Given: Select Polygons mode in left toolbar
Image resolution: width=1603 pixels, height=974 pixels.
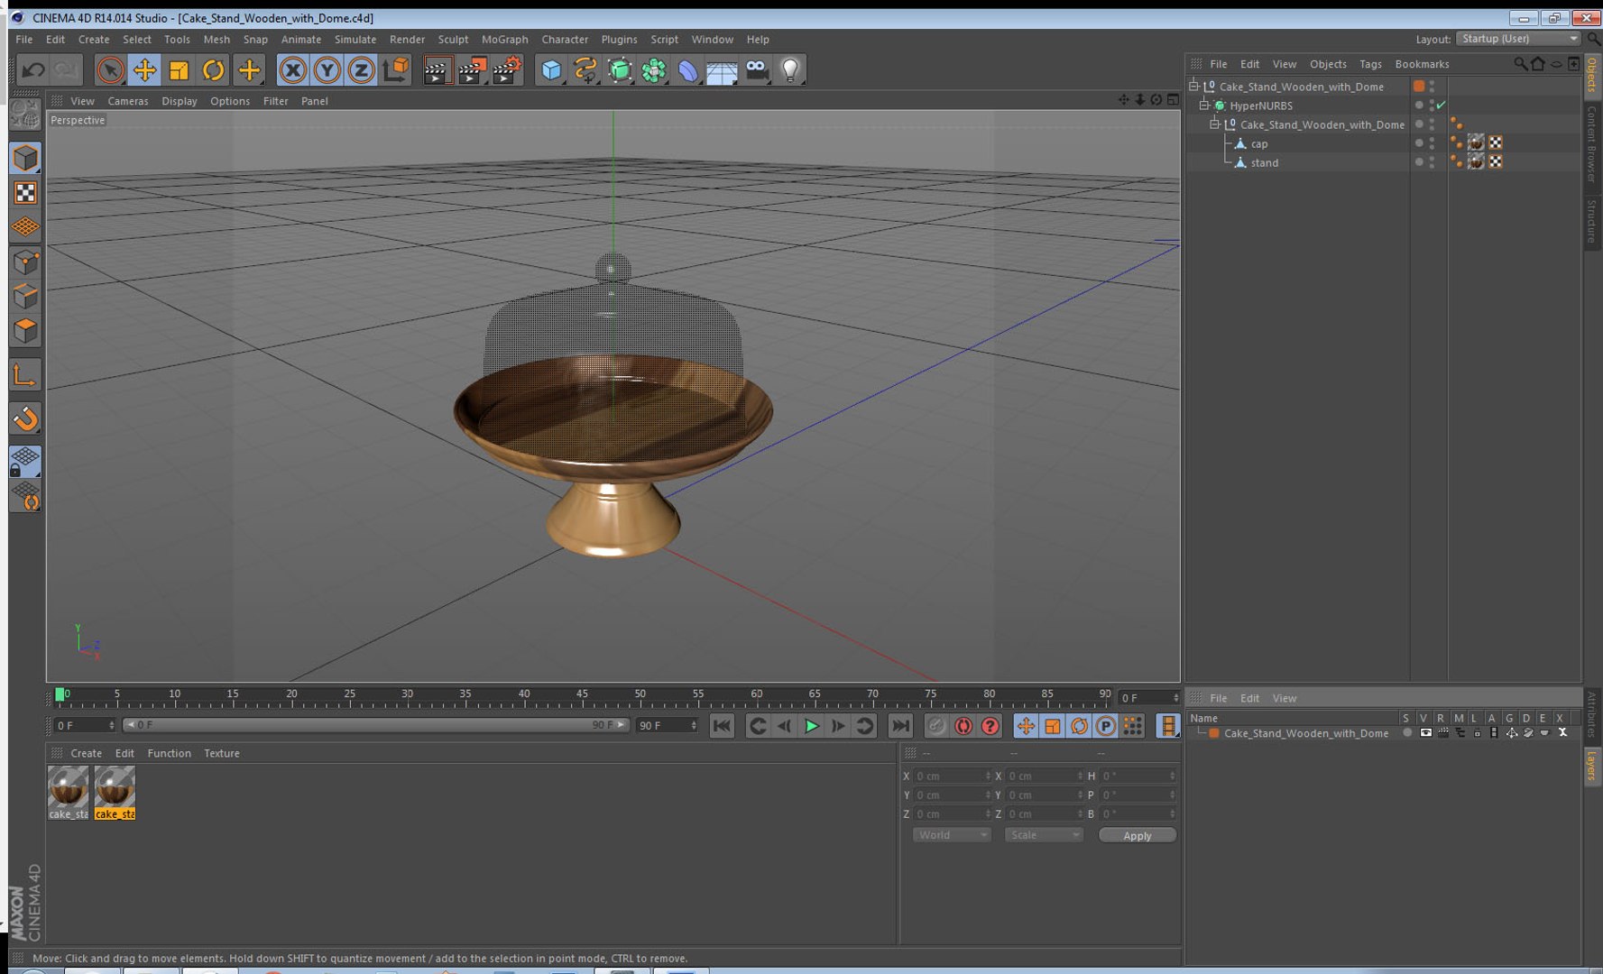Looking at the screenshot, I should (25, 331).
